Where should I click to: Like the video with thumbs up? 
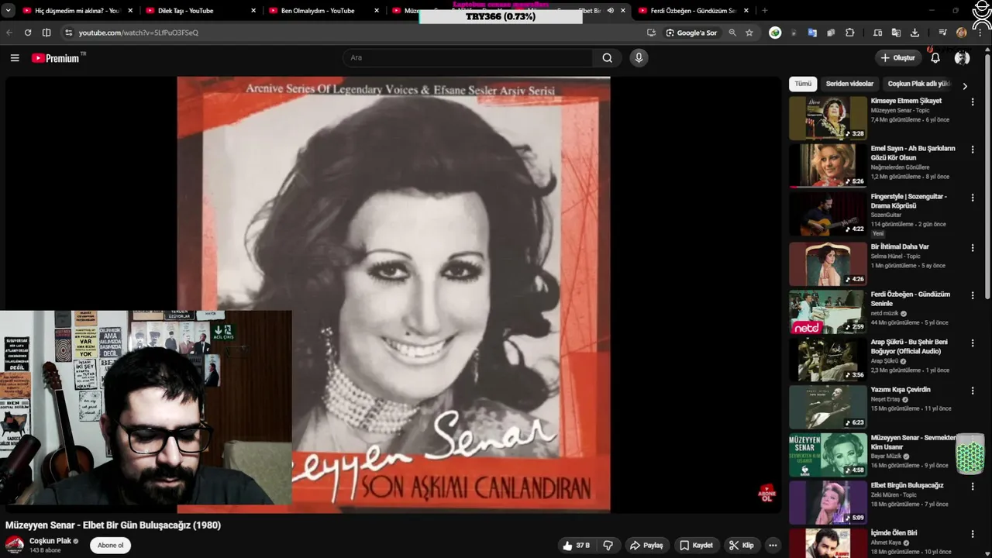[x=576, y=546]
